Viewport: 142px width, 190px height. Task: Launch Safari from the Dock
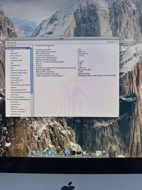(38, 153)
